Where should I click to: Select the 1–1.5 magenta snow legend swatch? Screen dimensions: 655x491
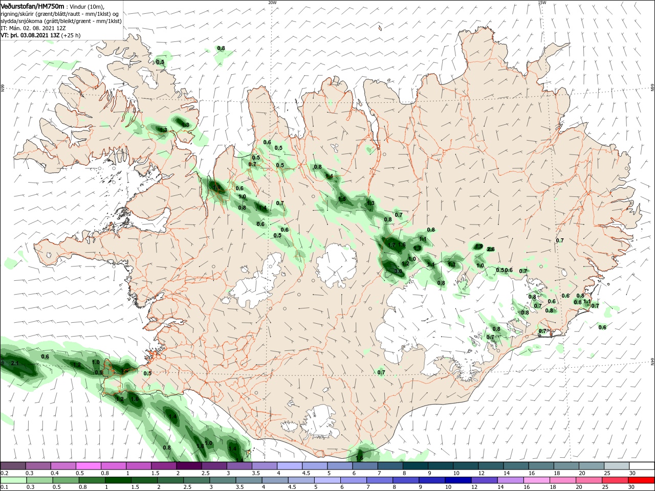(139, 466)
